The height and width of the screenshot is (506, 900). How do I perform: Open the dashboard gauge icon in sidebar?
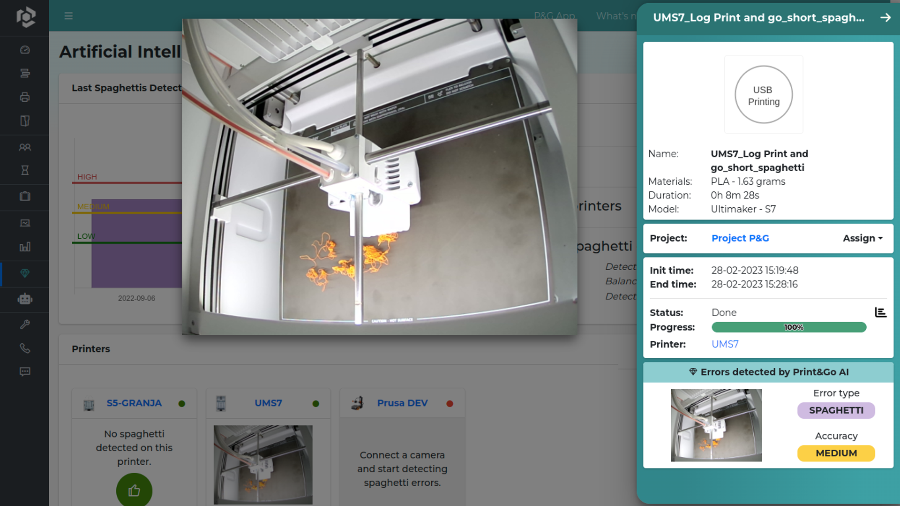25,50
